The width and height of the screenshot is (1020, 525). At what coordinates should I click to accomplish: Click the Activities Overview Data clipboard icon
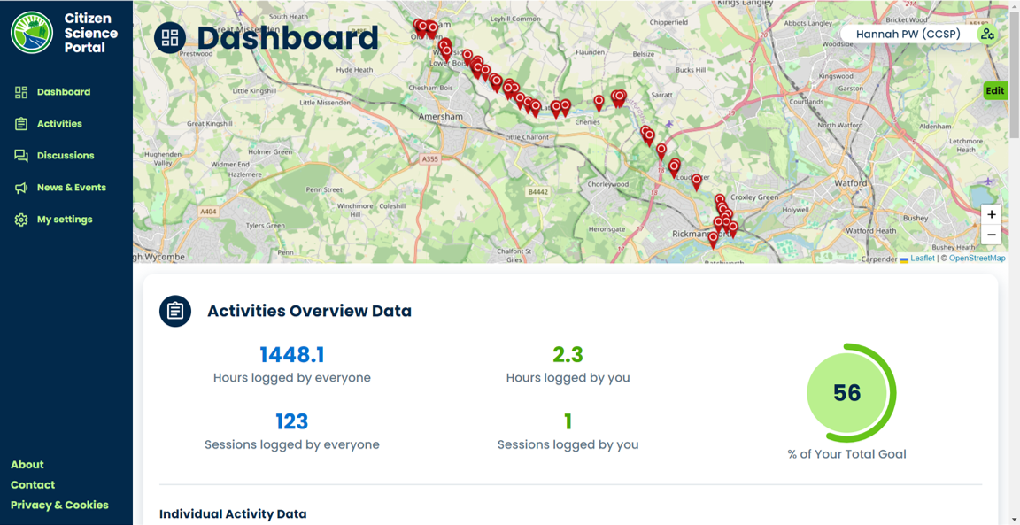[x=175, y=311]
